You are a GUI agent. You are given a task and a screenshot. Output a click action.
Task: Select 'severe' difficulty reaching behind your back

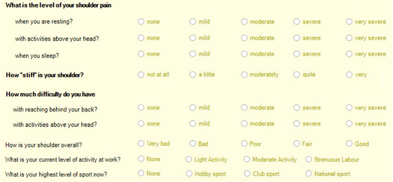(296, 107)
